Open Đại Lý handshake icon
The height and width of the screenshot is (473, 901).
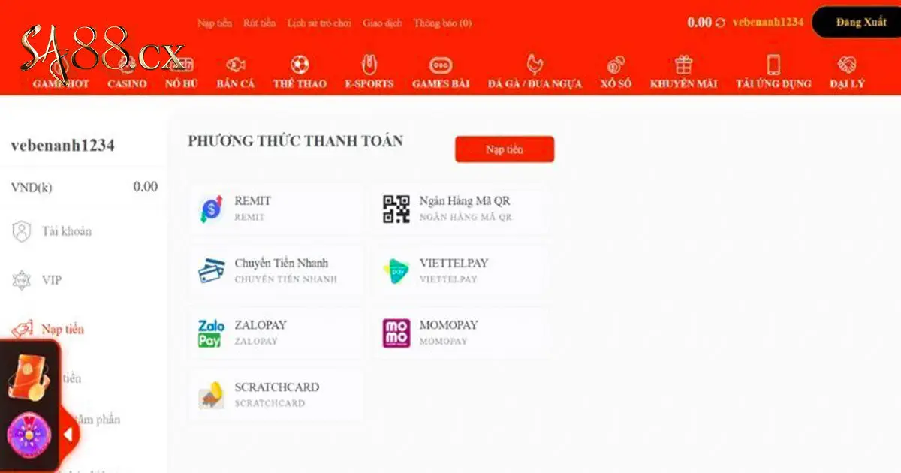(847, 64)
